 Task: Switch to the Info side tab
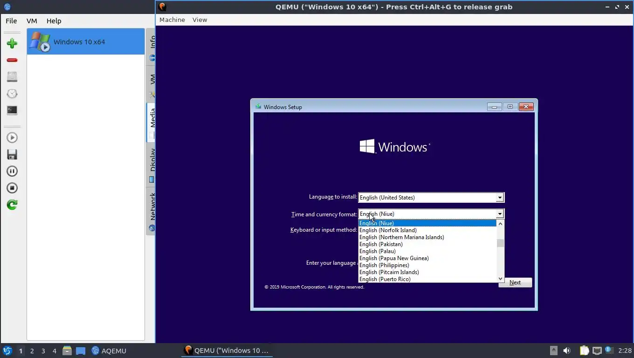[152, 47]
